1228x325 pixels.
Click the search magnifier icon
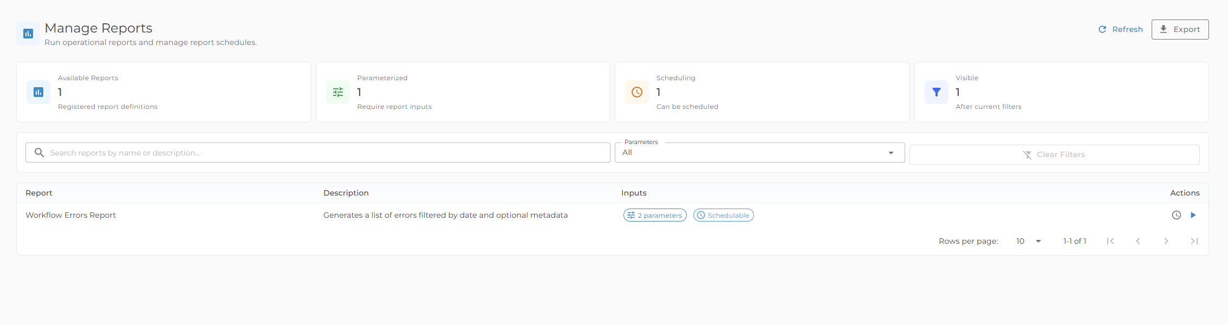tap(39, 153)
